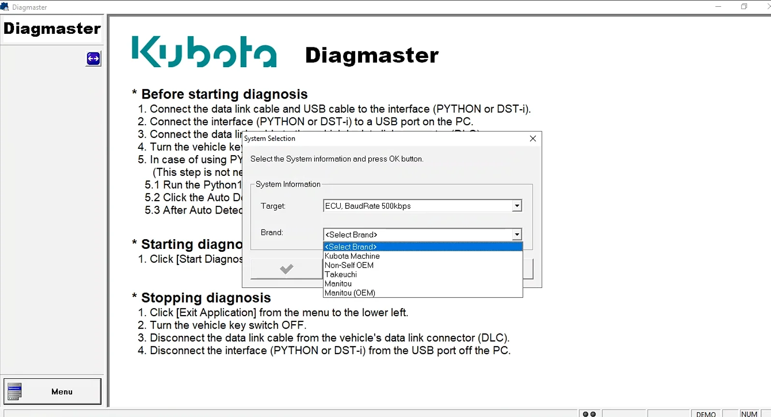Click the Brand combo box text field
Screen dimensions: 771x417
418,235
